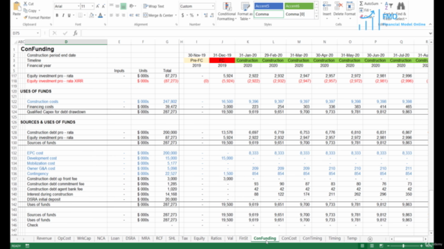Viewport: 444px width, 249px height.
Task: Click in the formula bar input
Action: [x=255, y=33]
